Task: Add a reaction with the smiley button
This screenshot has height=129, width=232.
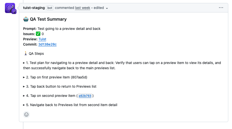Action: point(26,115)
